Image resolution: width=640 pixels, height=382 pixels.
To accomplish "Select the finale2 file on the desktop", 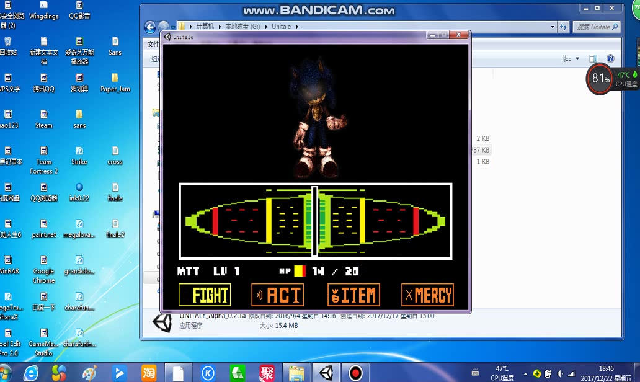I will pyautogui.click(x=115, y=229).
